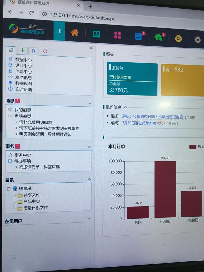Click the yellow search icon
This screenshot has height=272, width=204.
click(x=178, y=39)
